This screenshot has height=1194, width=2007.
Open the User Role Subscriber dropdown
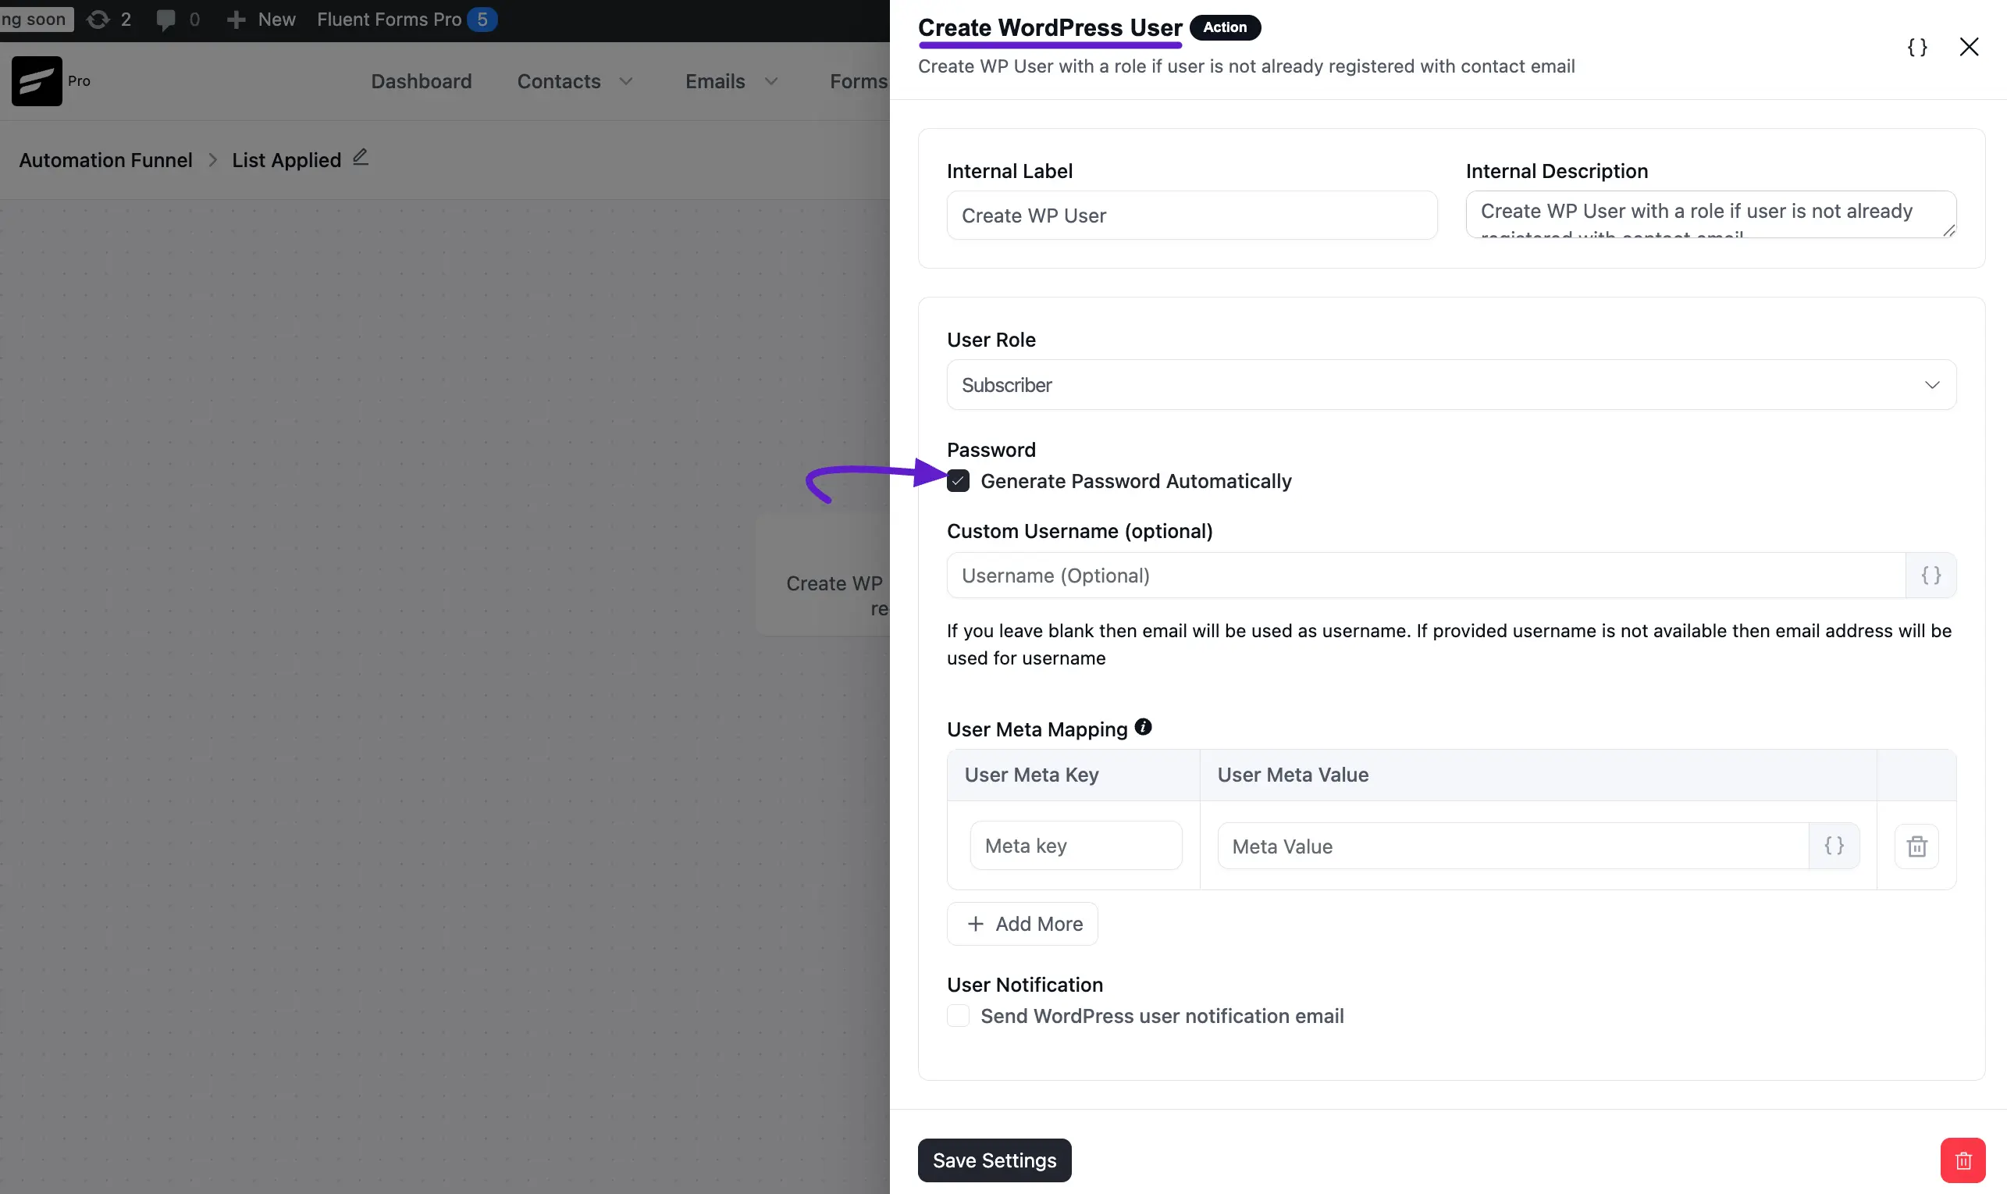1450,384
